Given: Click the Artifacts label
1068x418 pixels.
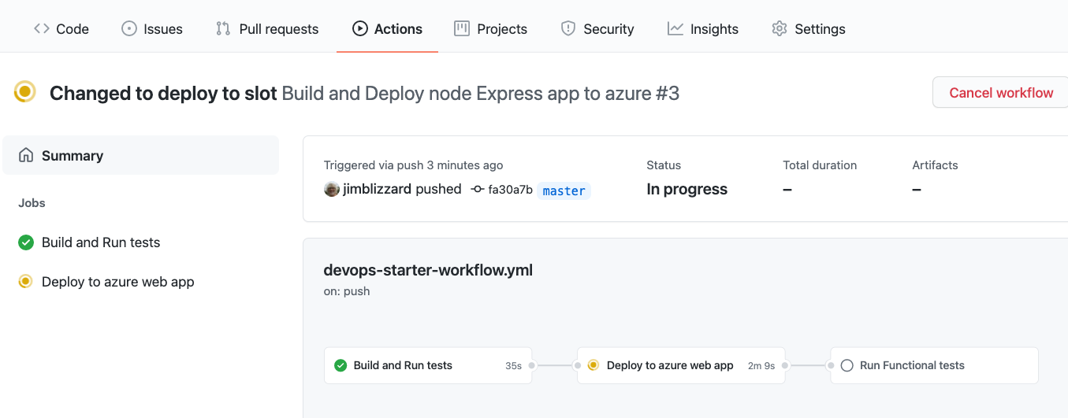Looking at the screenshot, I should point(935,165).
